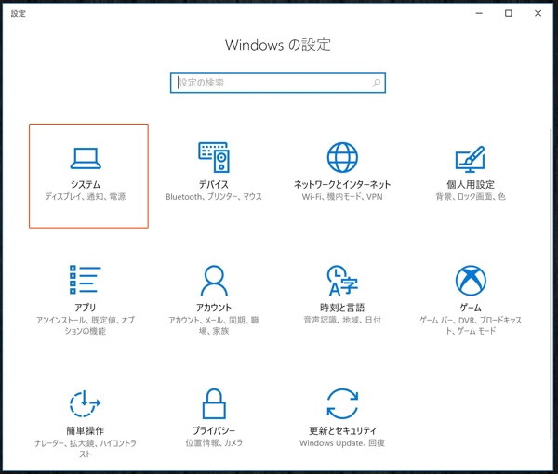Screen dimensions: 558x474
Task: Click the ネットワークとインターネット label
Action: click(342, 184)
